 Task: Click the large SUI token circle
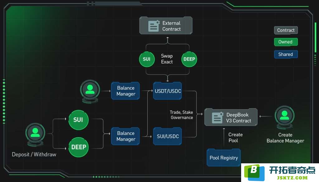[78, 120]
